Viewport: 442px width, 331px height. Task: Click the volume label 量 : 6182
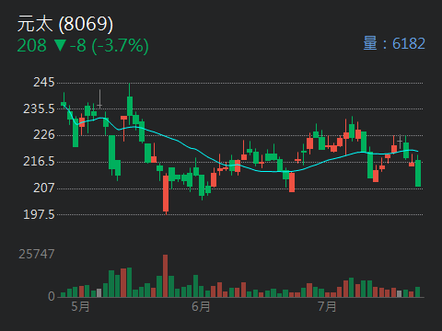(394, 43)
